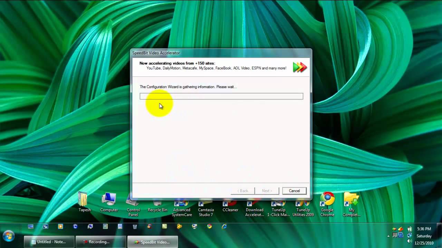
Task: Switch to the Recording taskbar button
Action: pos(100,242)
